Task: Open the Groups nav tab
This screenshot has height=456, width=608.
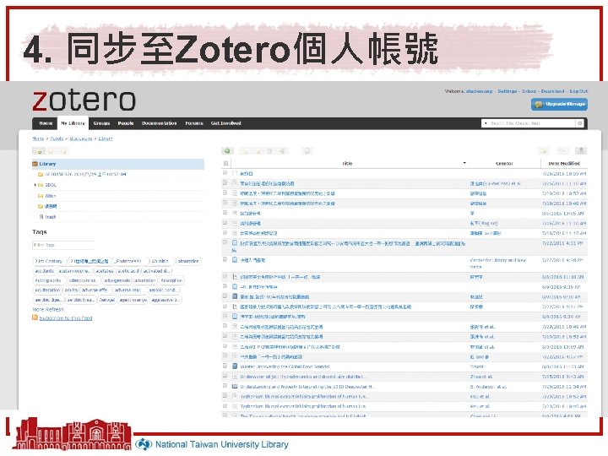Action: coord(101,123)
